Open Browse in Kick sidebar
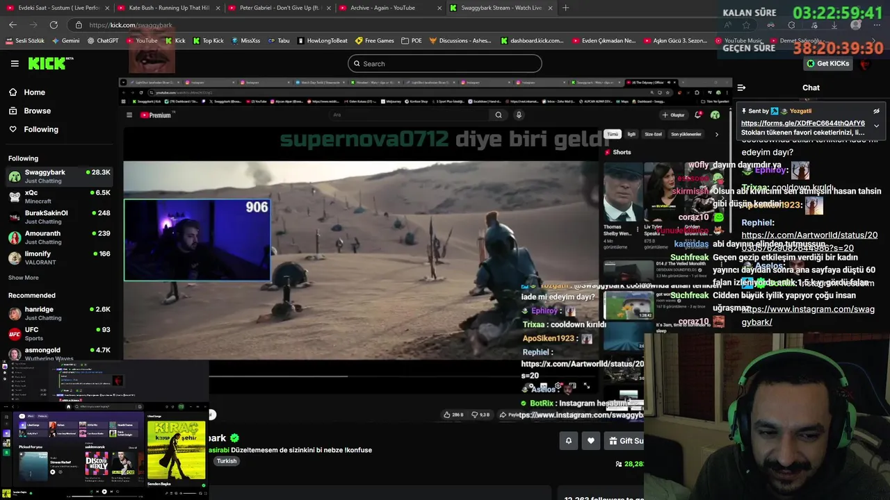 pyautogui.click(x=37, y=111)
